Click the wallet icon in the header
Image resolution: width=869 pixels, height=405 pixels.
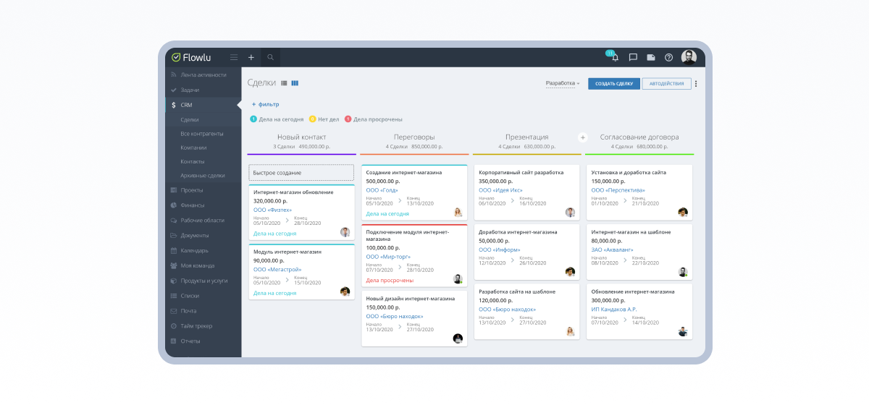pyautogui.click(x=651, y=57)
